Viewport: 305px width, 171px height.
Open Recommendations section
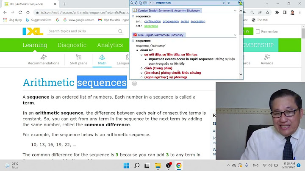tap(43, 60)
